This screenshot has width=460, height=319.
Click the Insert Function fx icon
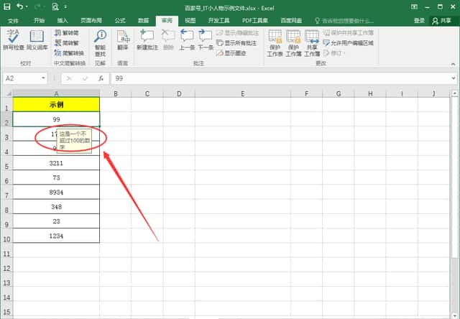101,78
